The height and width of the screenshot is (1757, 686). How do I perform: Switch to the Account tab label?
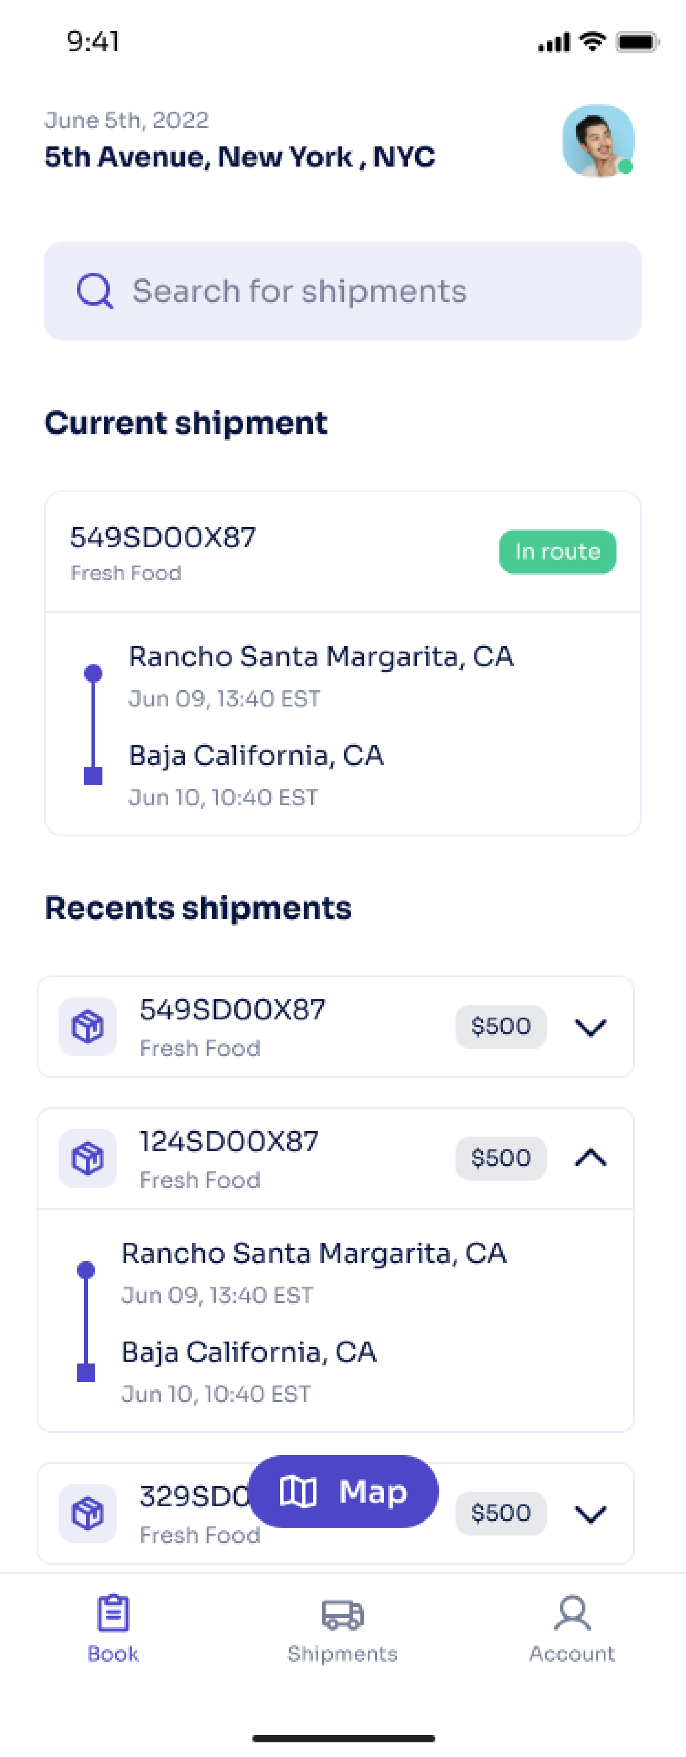572,1654
